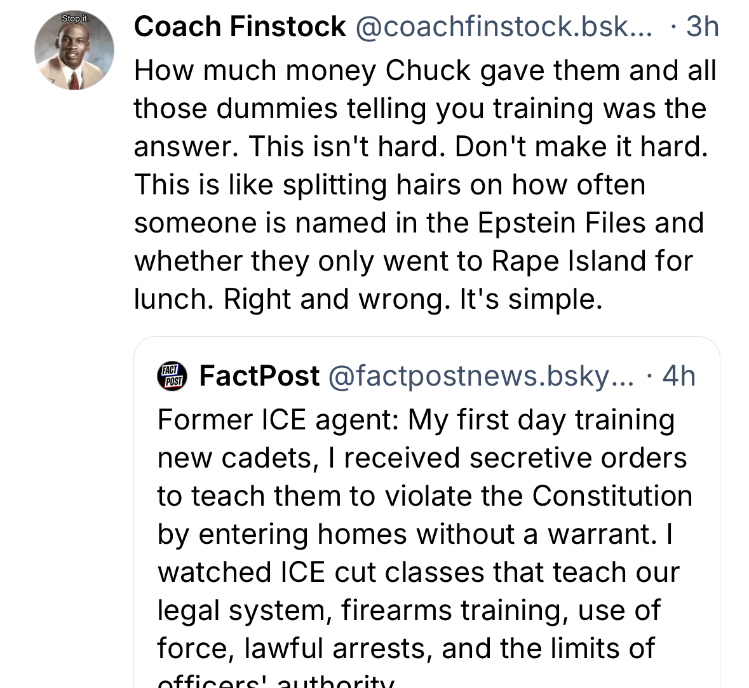Open the post's 3h timestamp
749x688 pixels.
pos(701,27)
